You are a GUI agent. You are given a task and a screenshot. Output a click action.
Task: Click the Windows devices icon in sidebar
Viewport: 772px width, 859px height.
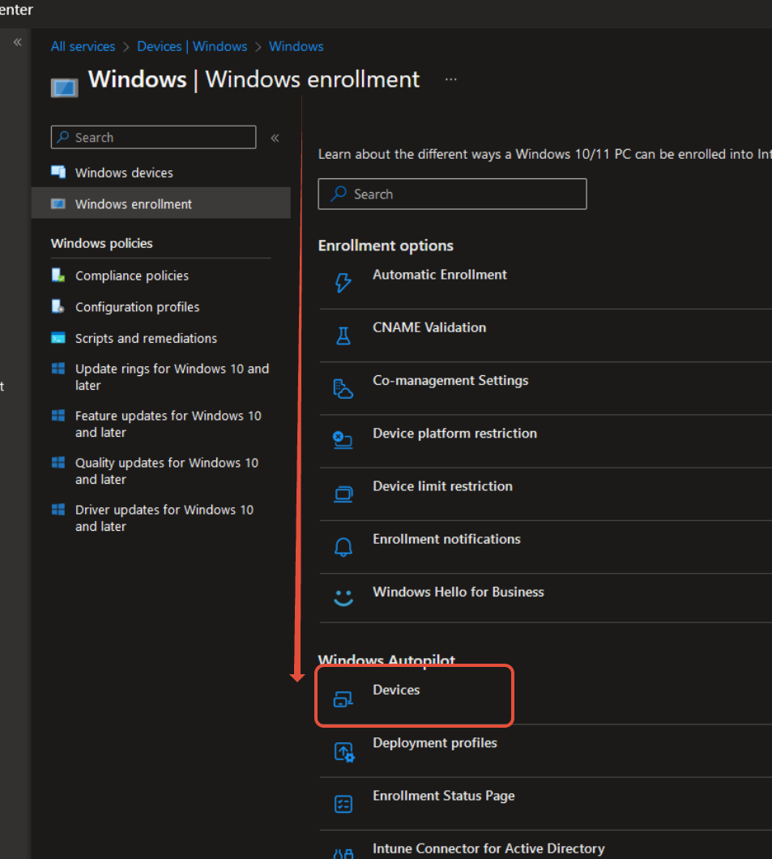[58, 172]
